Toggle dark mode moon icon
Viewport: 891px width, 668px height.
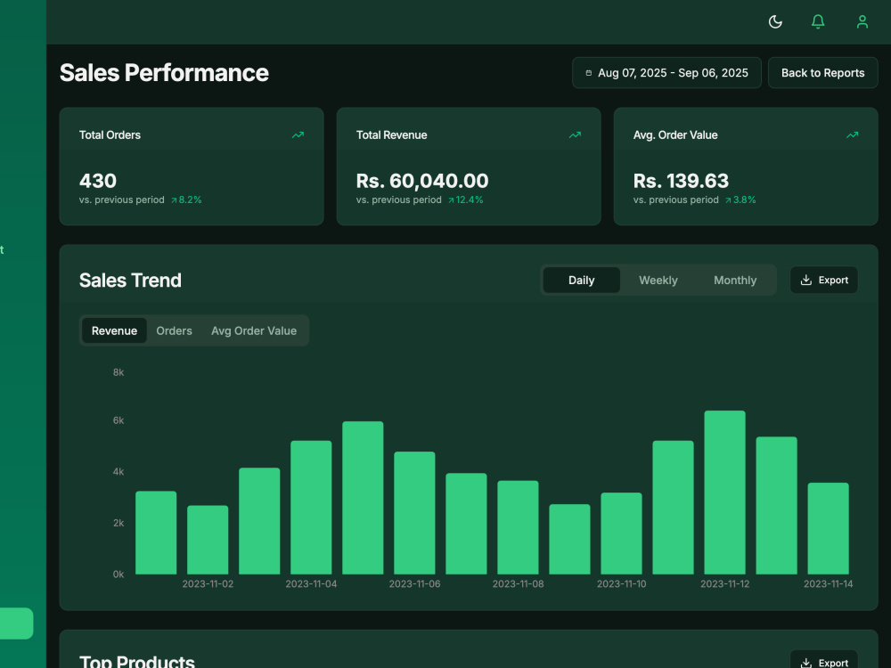coord(775,21)
